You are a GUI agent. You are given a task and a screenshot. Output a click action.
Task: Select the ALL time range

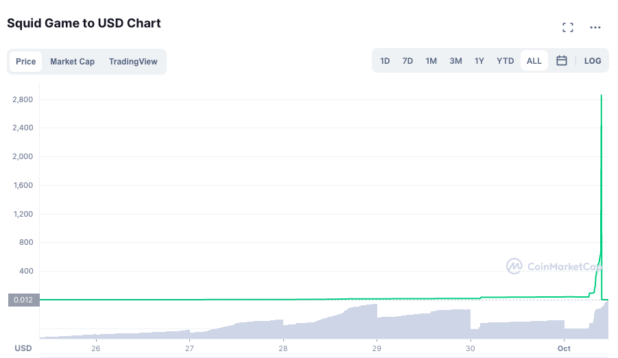tap(534, 61)
